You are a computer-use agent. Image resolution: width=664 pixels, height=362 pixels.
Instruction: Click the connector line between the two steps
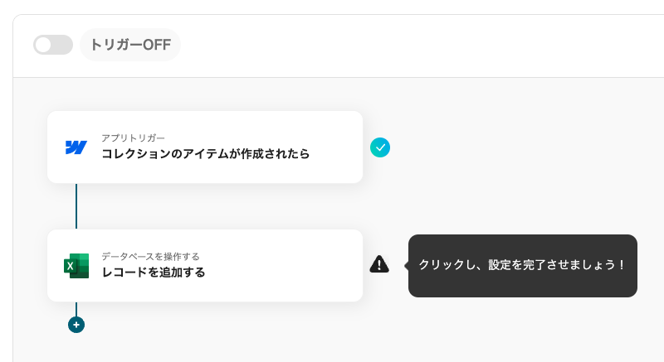(76, 205)
